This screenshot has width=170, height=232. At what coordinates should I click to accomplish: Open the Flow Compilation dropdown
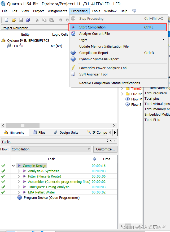(89, 149)
